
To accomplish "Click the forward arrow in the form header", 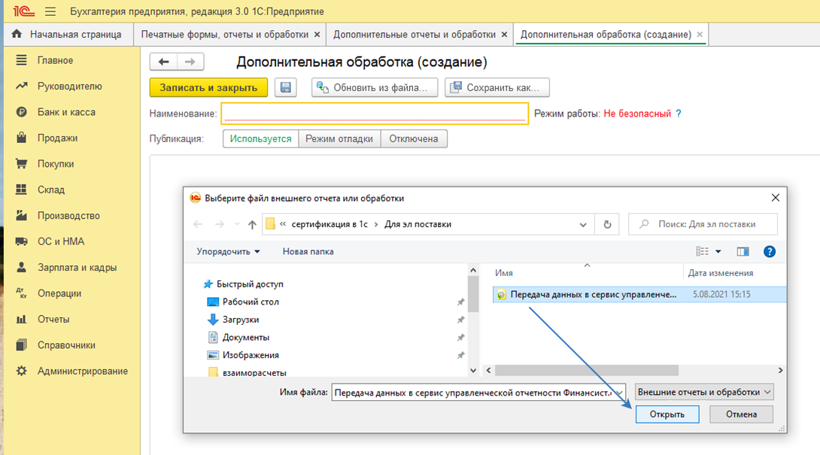I will coord(190,62).
